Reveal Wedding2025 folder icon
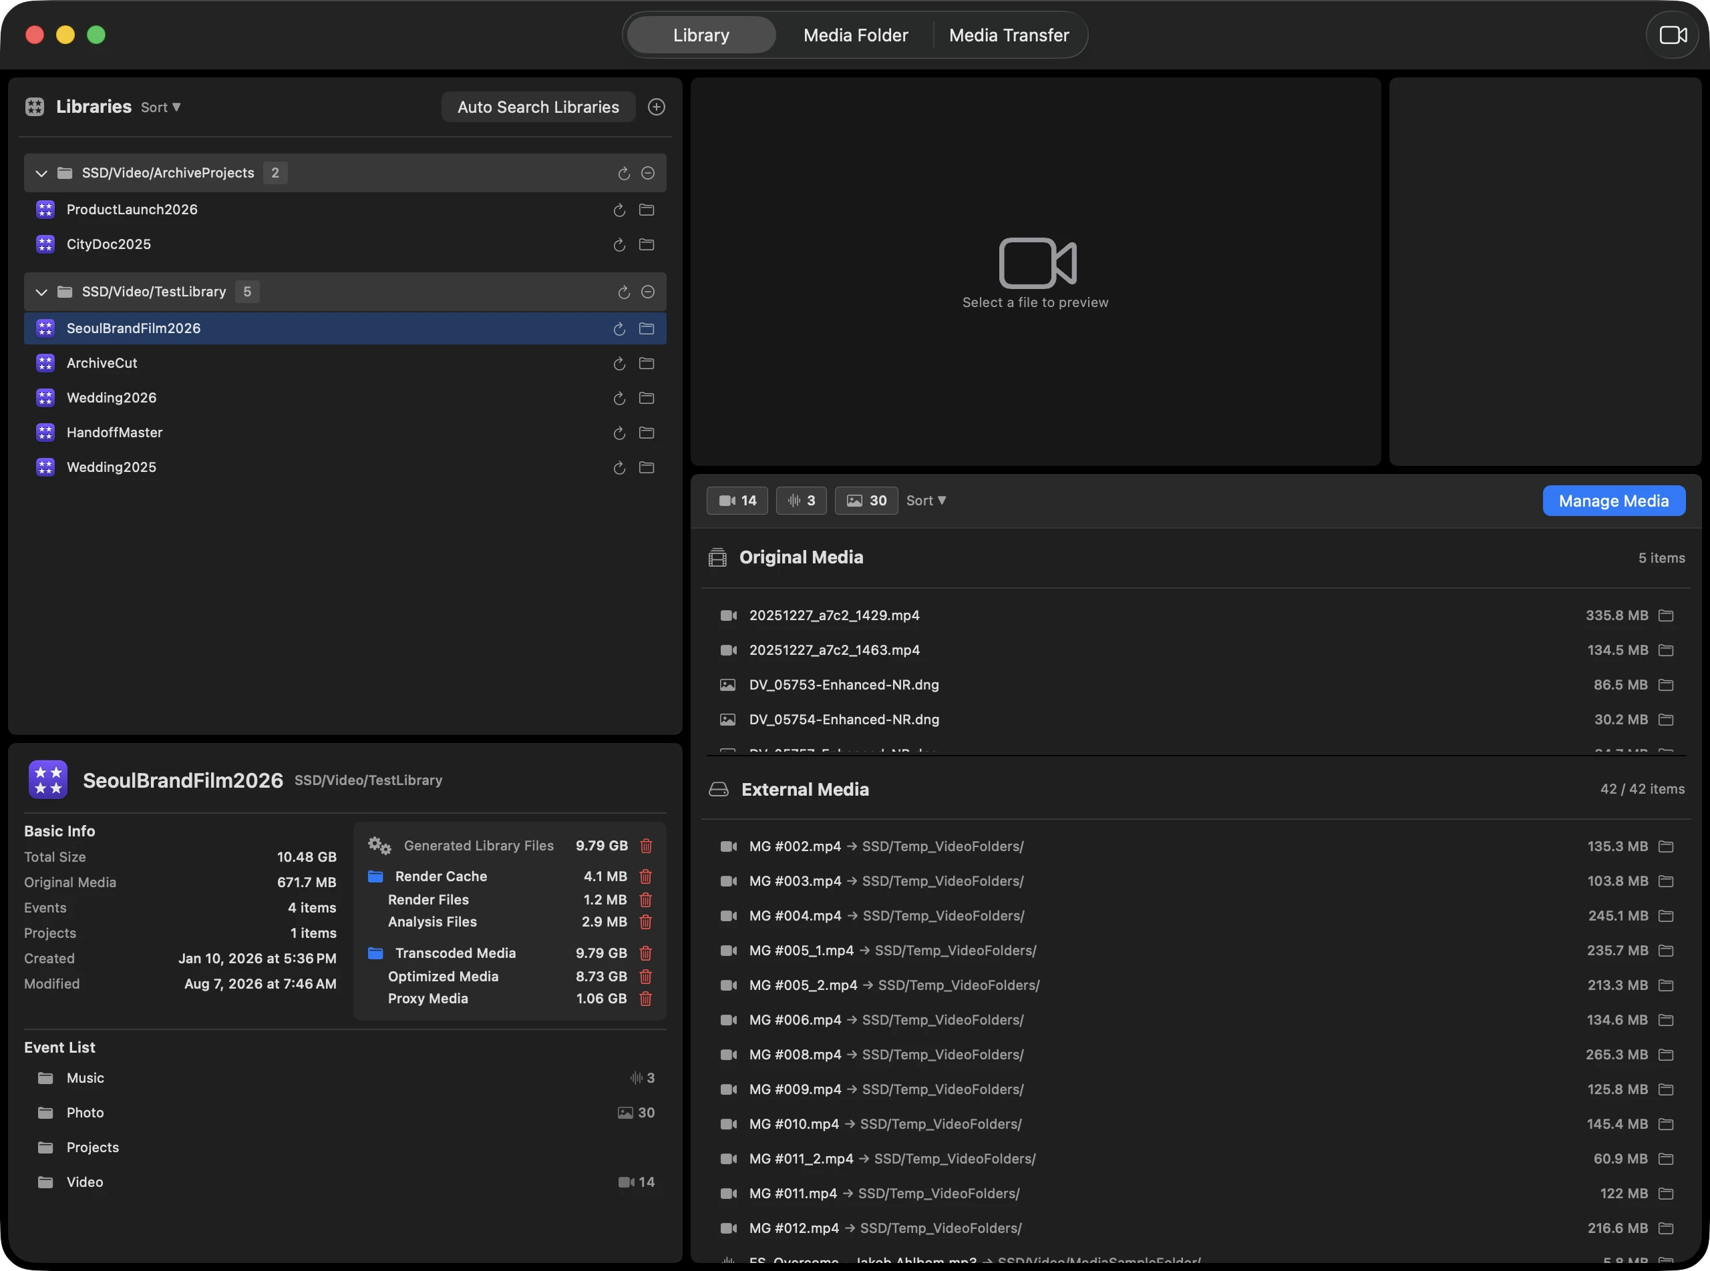 647,468
